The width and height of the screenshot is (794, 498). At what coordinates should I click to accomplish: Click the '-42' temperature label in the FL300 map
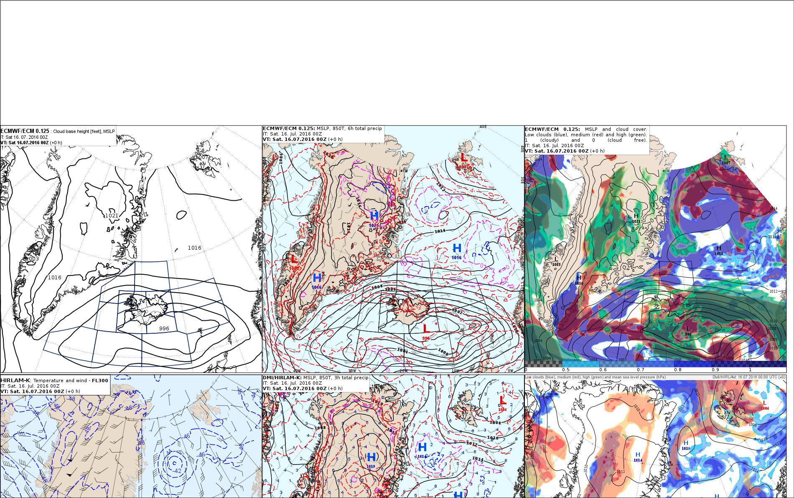click(177, 471)
